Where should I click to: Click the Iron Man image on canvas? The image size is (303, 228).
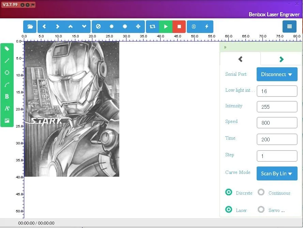tap(72, 109)
